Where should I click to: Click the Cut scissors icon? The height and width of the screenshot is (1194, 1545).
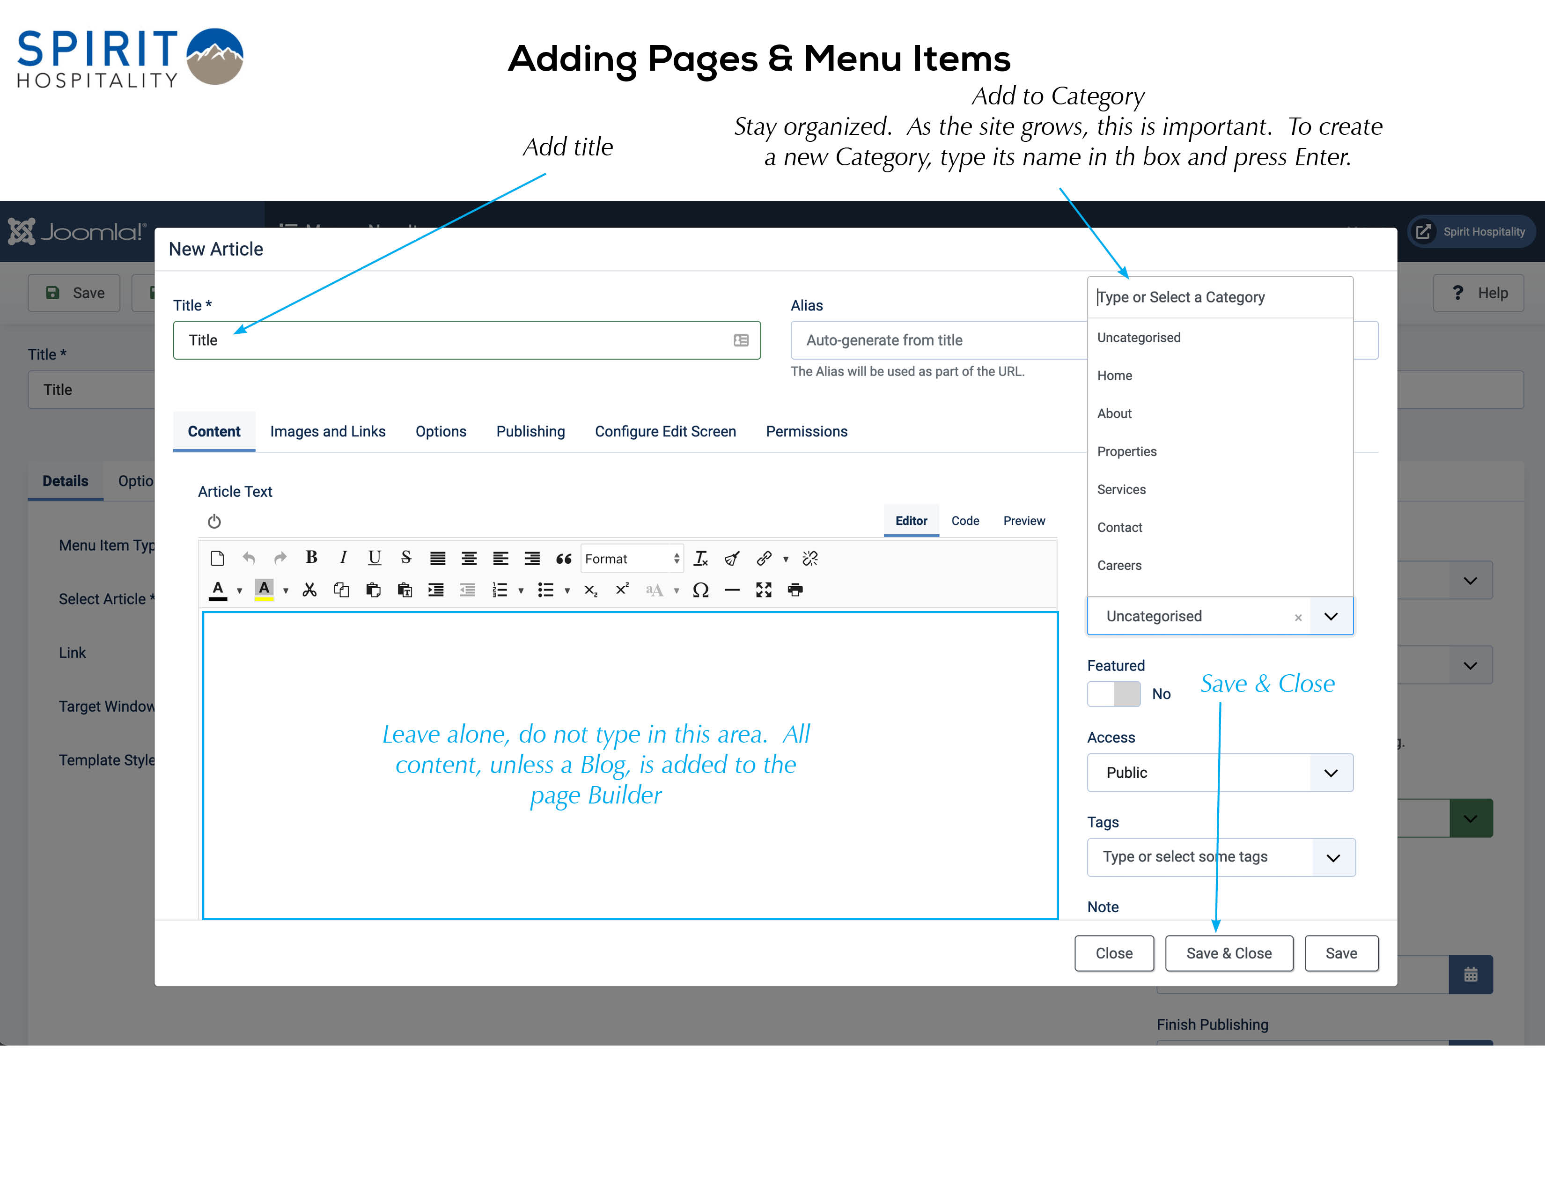309,590
